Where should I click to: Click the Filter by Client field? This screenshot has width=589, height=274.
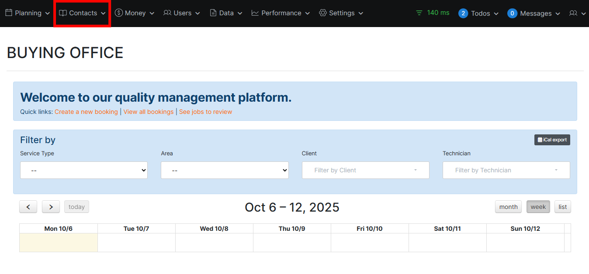pyautogui.click(x=365, y=170)
